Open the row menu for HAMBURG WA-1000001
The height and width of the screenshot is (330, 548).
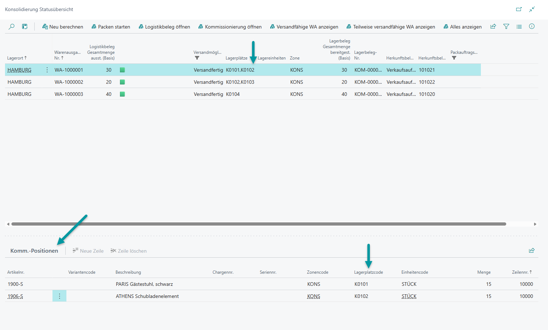pos(47,70)
